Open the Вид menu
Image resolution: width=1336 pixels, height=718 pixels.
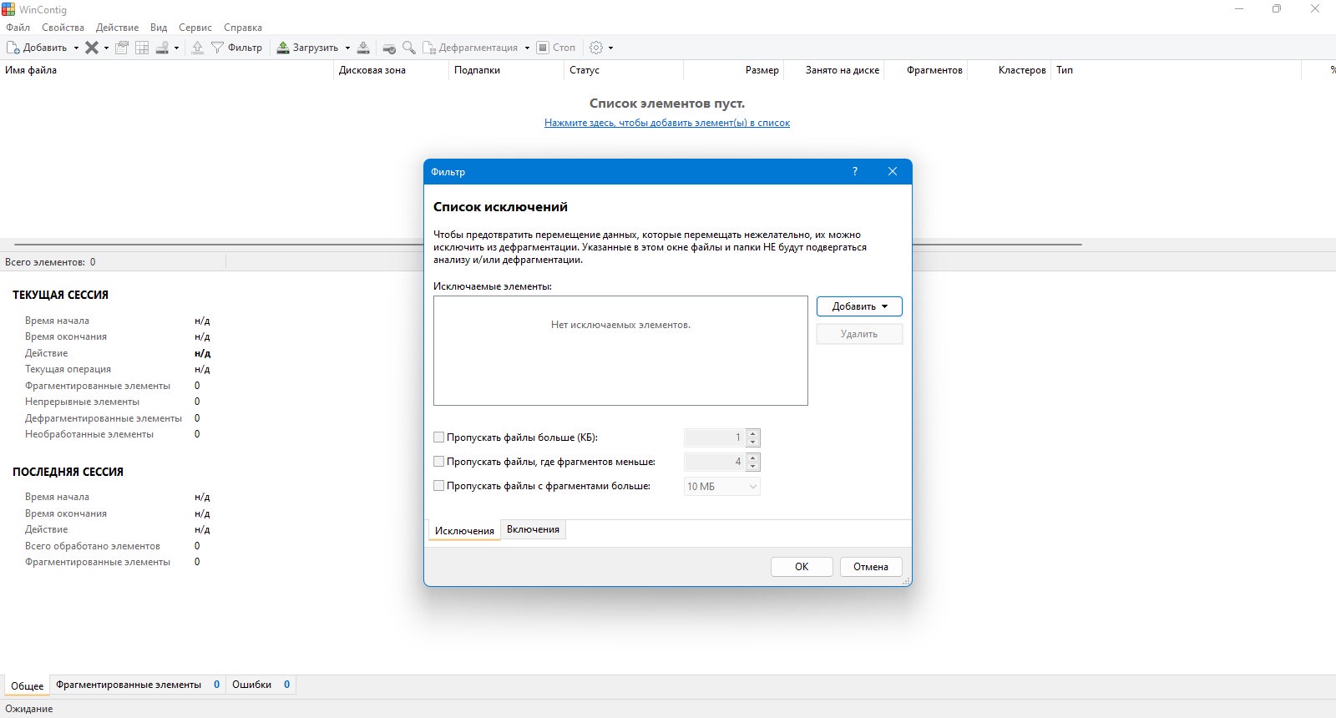point(159,28)
